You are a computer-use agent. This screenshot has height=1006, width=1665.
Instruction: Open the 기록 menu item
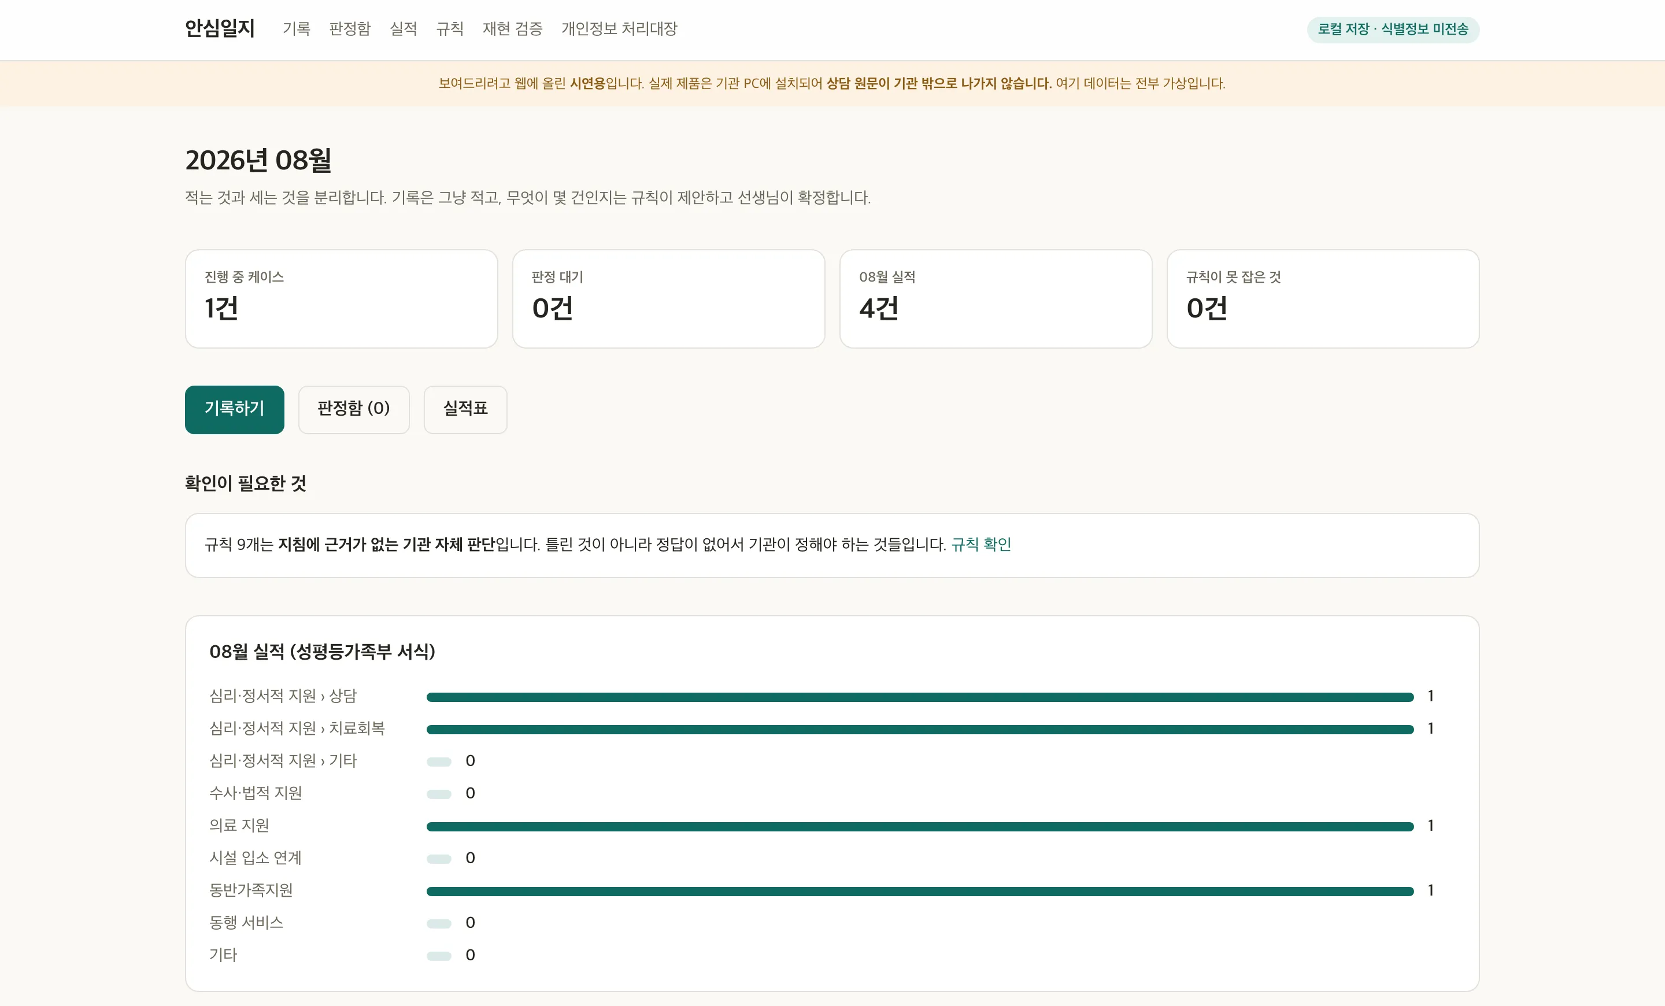point(296,29)
